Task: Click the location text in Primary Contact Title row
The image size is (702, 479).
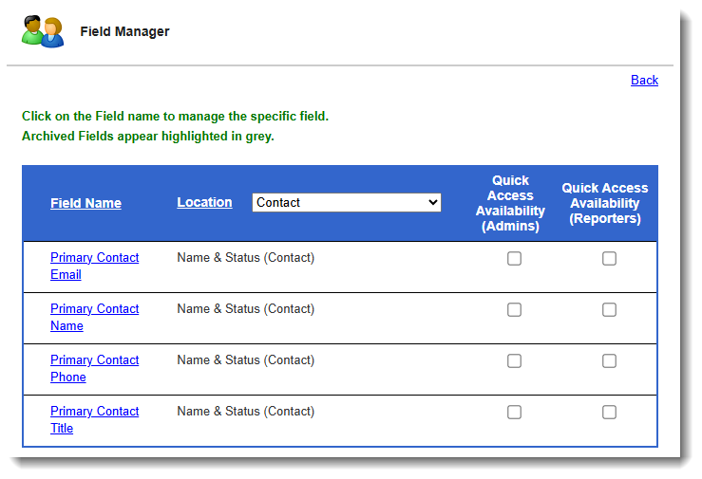Action: (x=246, y=411)
